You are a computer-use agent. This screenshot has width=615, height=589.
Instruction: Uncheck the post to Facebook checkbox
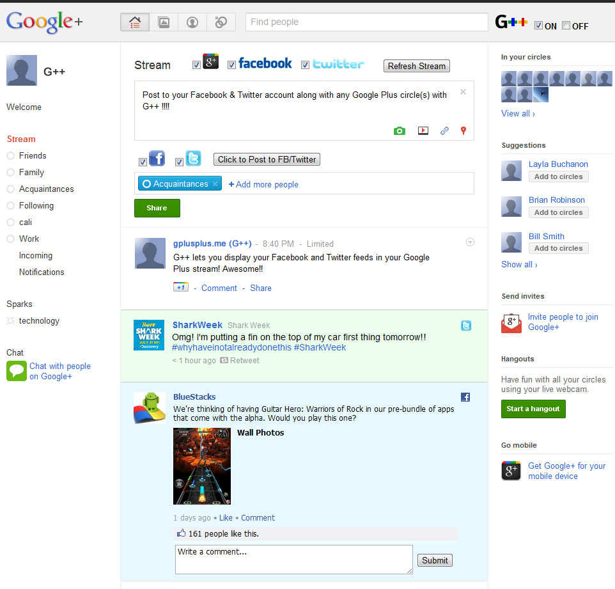[x=143, y=162]
